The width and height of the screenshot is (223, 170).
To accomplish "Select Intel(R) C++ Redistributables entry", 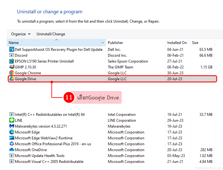I will 50,115.
